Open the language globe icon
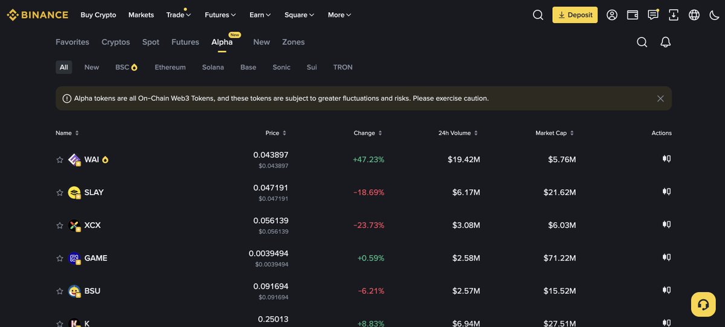Screen dimensions: 725x327 click(x=694, y=15)
